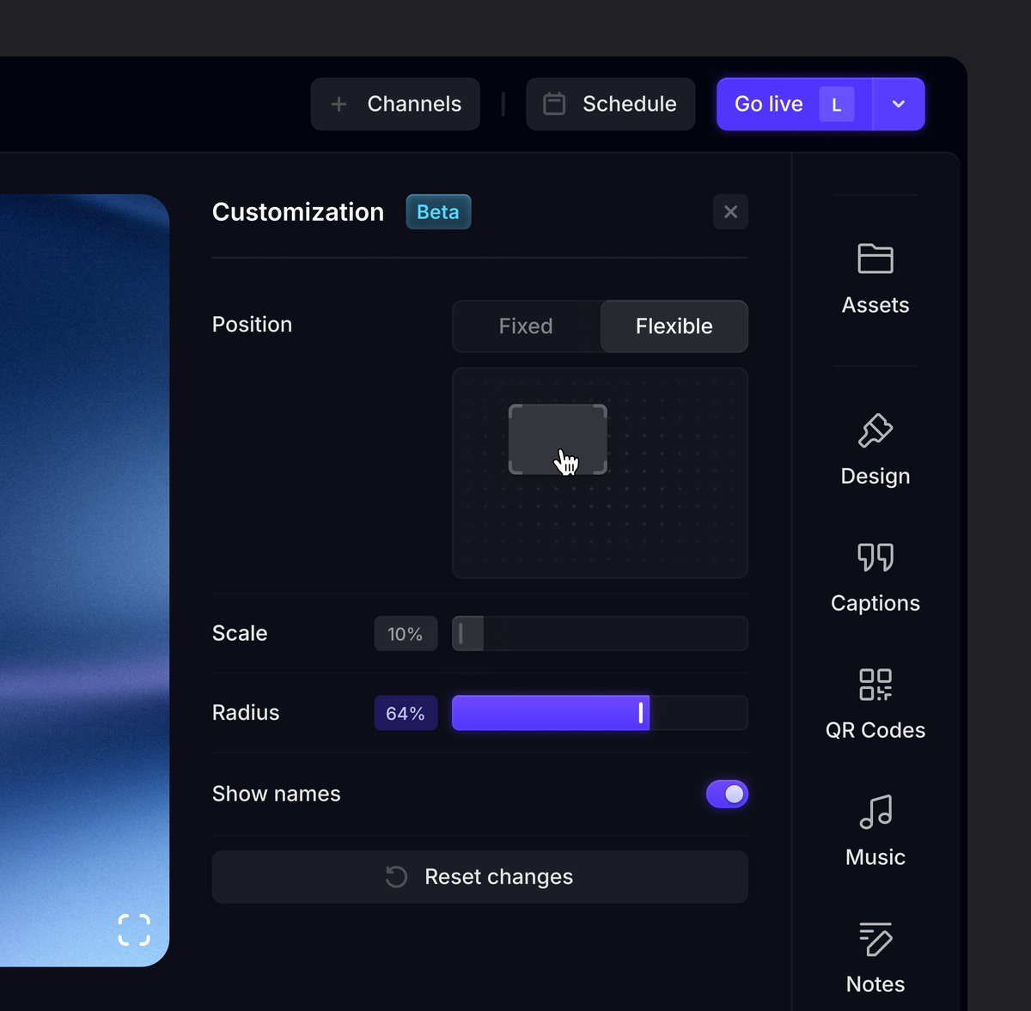Click the Scale percentage field
The height and width of the screenshot is (1011, 1031).
406,634
